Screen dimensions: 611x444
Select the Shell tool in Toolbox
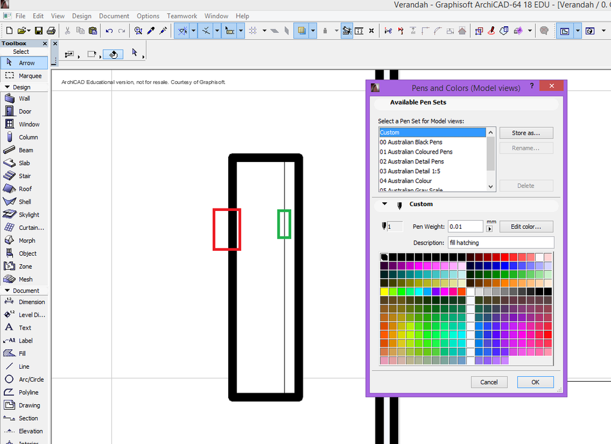point(24,202)
